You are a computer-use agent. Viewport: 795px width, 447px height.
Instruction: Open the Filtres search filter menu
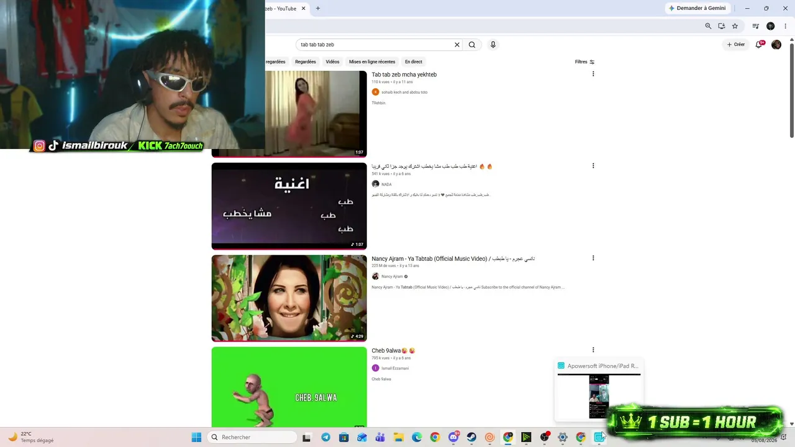585,62
